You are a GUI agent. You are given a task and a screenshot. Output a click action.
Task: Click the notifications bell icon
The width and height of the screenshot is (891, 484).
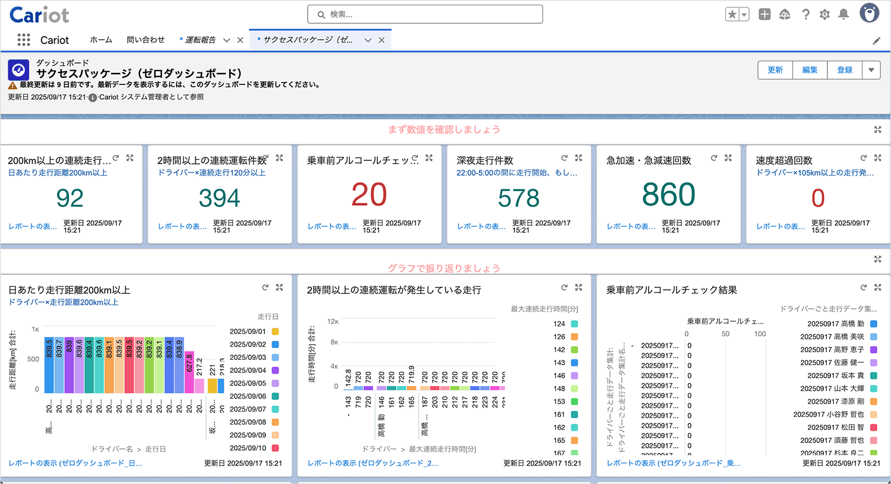(843, 14)
